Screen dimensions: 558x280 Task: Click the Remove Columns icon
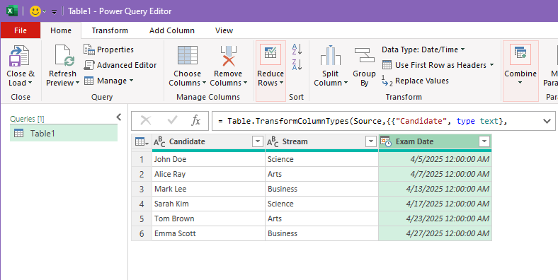point(228,56)
